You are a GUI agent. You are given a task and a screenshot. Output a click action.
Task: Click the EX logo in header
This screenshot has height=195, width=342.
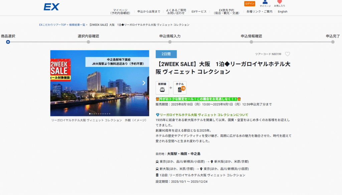point(51,7)
